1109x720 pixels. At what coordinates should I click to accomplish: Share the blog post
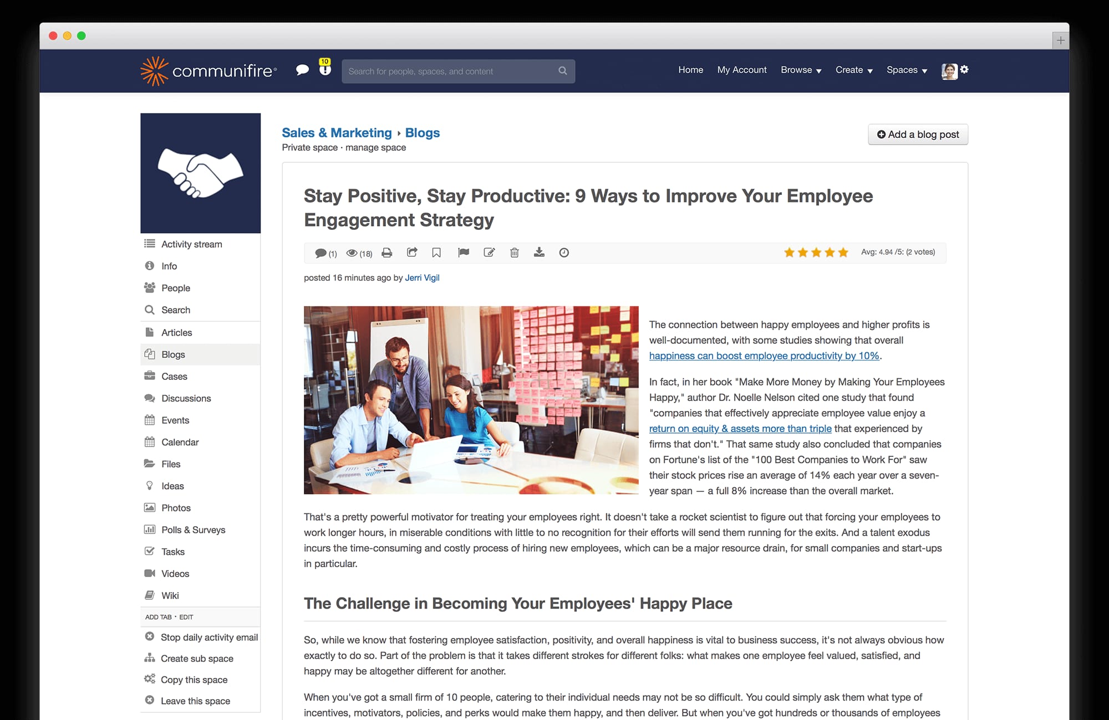pos(412,253)
